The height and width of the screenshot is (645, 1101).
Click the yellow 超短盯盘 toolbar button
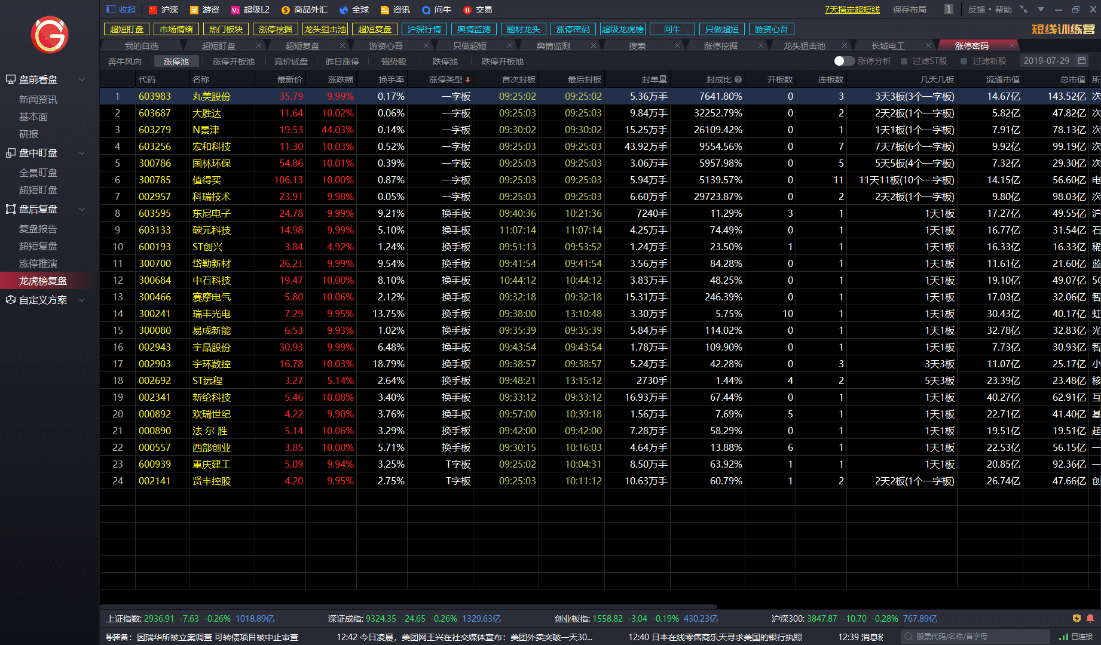(x=127, y=29)
